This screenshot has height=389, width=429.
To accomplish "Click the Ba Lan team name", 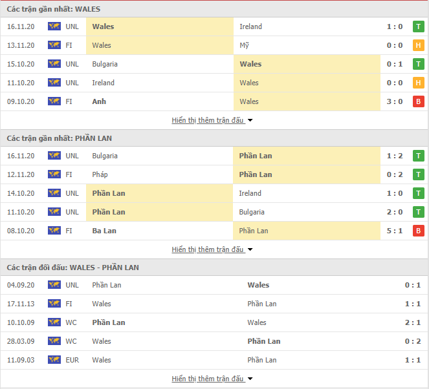I will 104,231.
